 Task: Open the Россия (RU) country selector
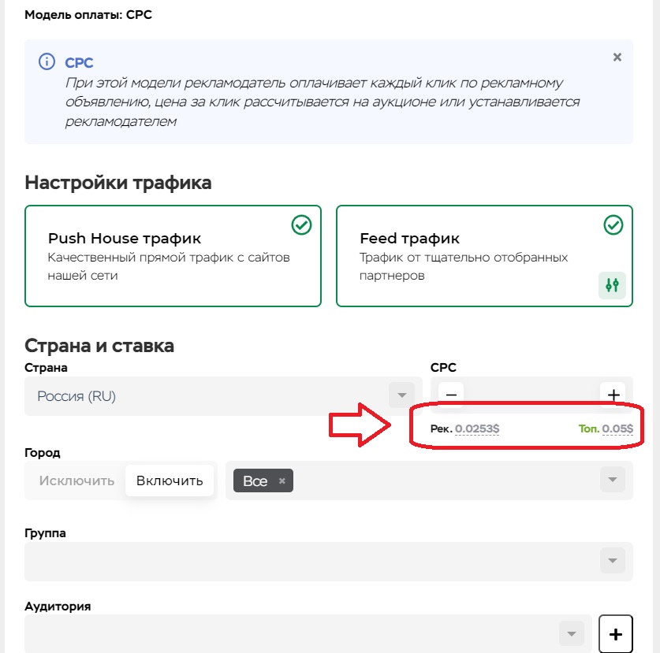(223, 396)
